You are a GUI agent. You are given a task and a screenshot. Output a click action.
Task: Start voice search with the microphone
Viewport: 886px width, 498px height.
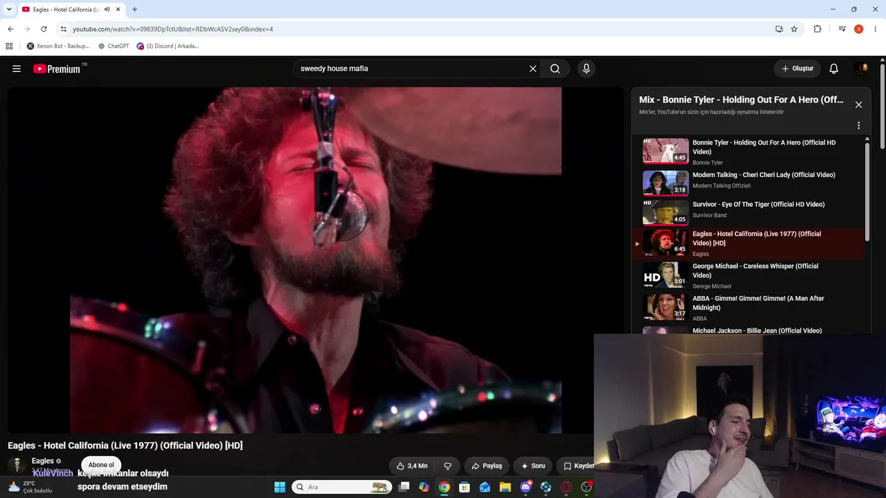point(586,68)
